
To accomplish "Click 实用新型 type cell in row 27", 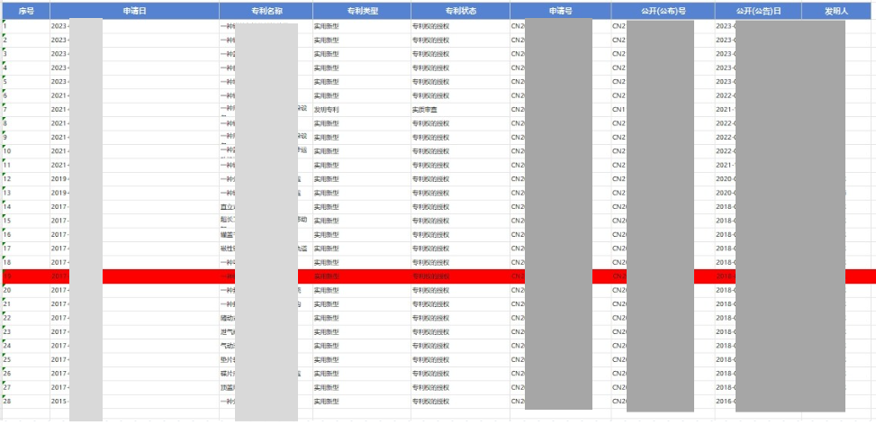I will tap(362, 387).
